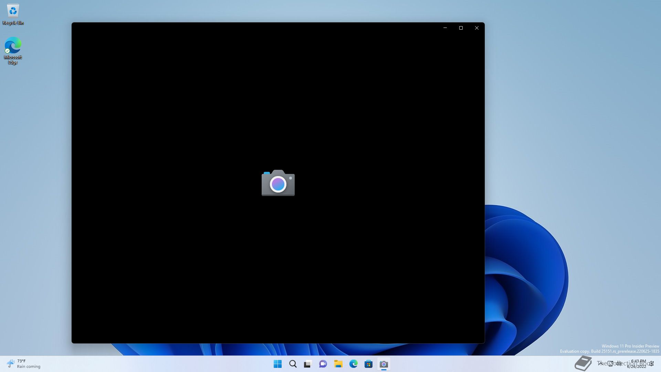Click the volume speaker tray icon
Screen dimensions: 661x372
point(619,363)
